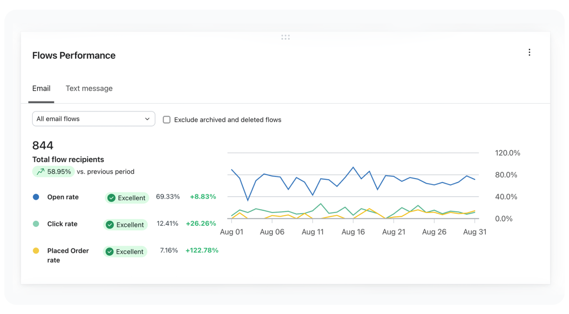Image resolution: width=569 pixels, height=314 pixels.
Task: Click the checkmark in Placed Order rate's Excellent badge
Action: click(x=109, y=252)
